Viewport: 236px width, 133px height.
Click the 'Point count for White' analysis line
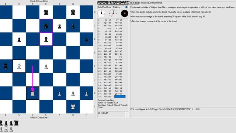pos(183,7)
